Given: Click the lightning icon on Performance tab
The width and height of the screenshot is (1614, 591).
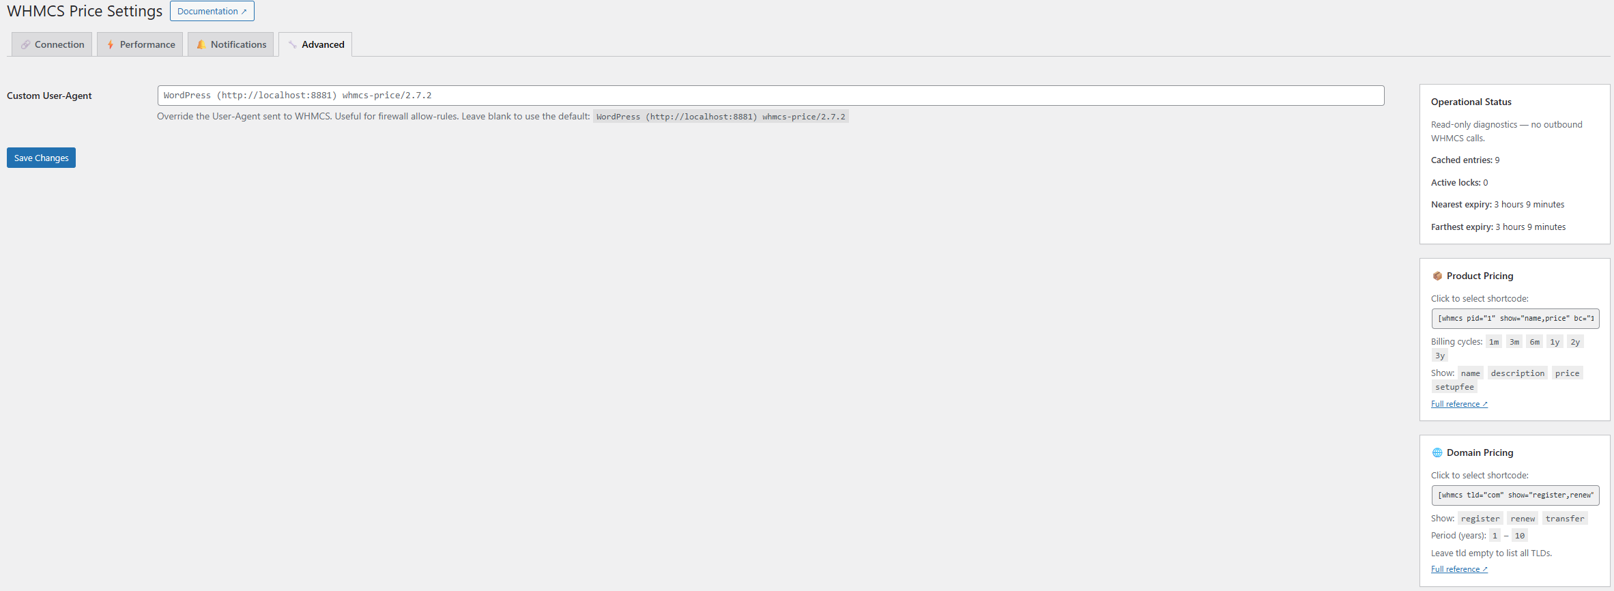Looking at the screenshot, I should coord(110,44).
